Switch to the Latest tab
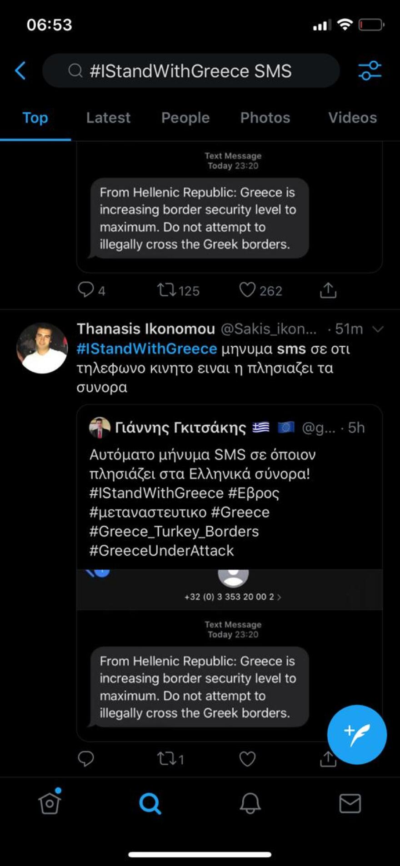The height and width of the screenshot is (866, 400). tap(108, 117)
